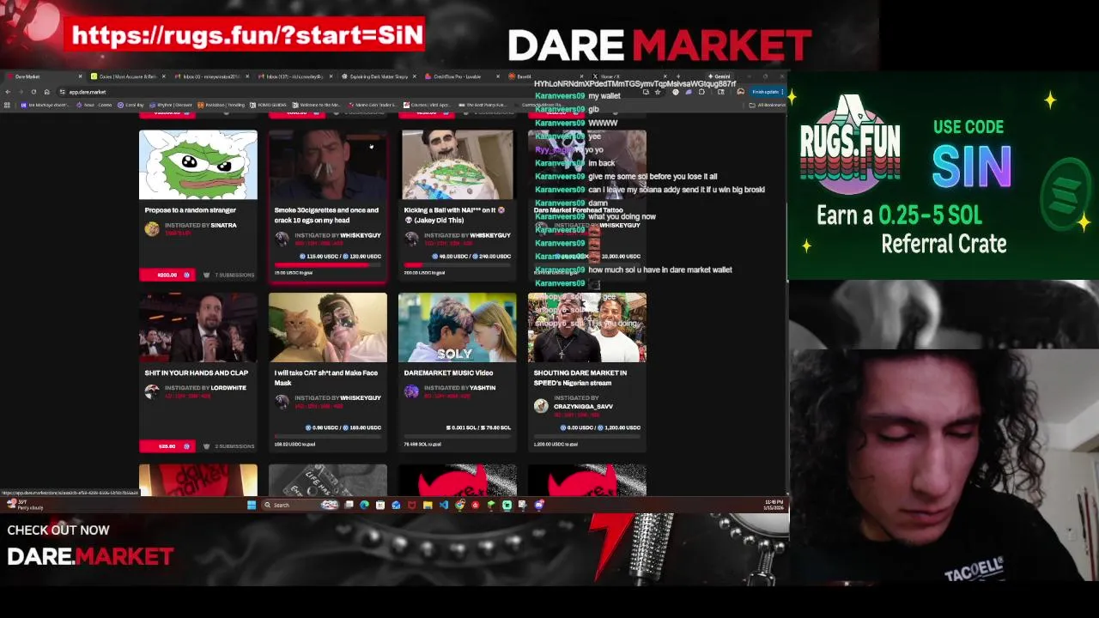The image size is (1099, 618).
Task: Open the Courses bookmark in bookmarks bar
Action: pos(427,105)
